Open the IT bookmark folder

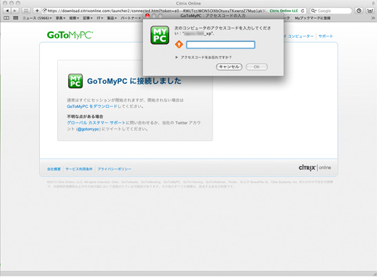click(100, 18)
